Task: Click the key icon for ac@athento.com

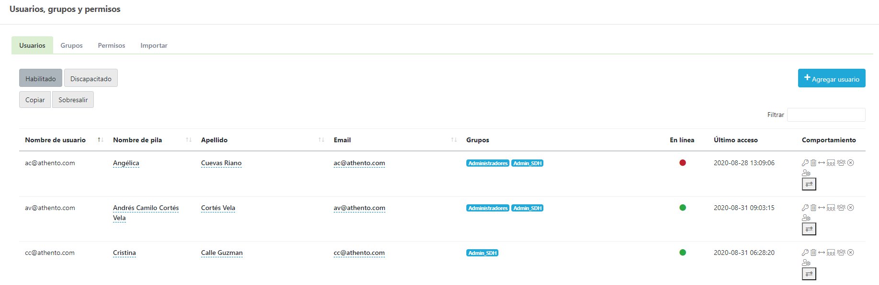Action: [x=805, y=163]
